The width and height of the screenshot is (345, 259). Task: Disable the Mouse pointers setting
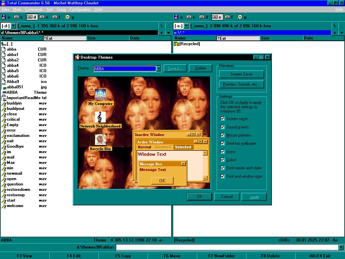(x=222, y=135)
